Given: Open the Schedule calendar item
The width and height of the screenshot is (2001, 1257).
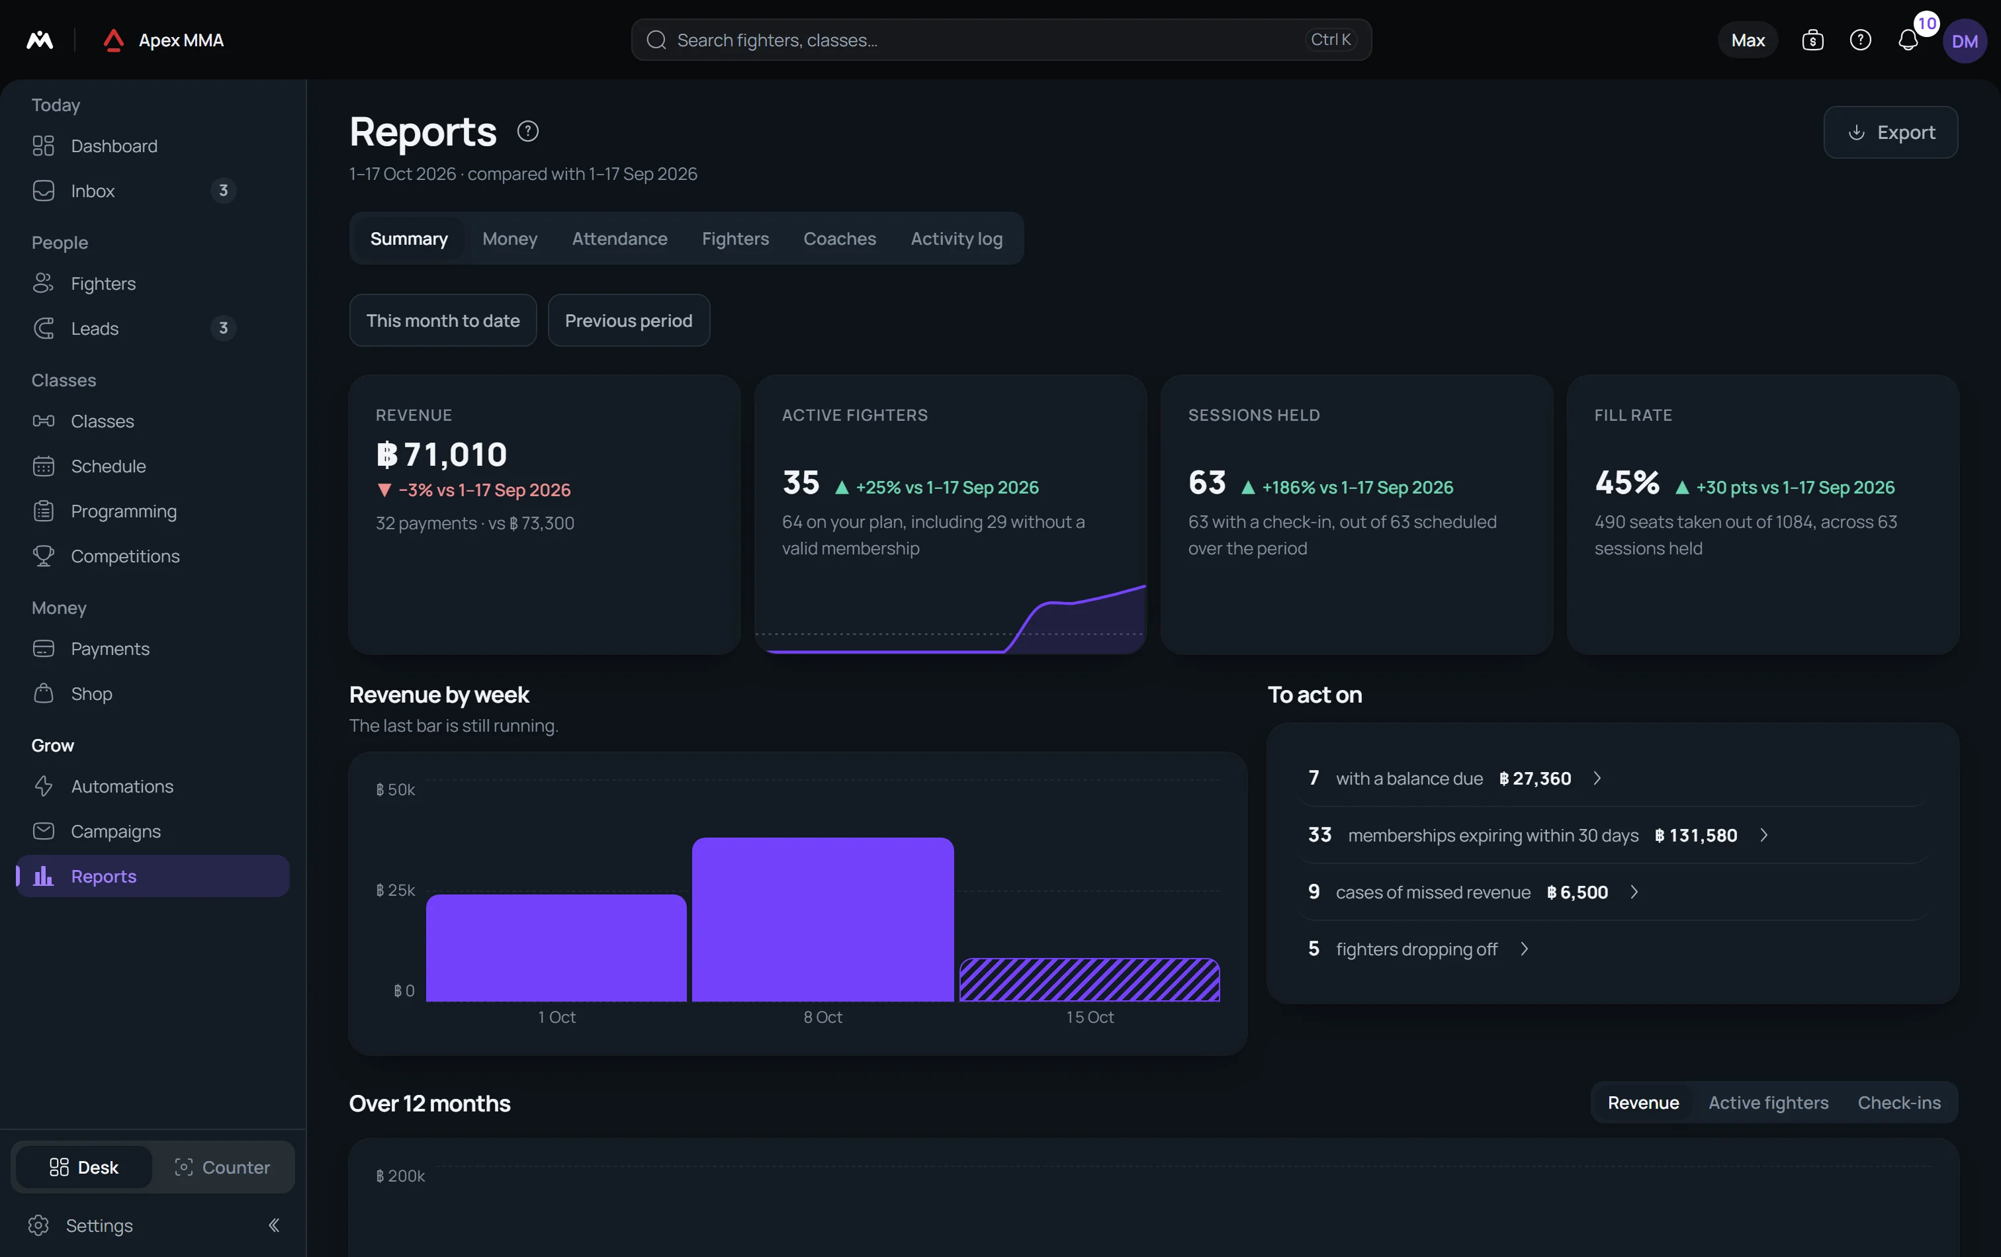Looking at the screenshot, I should 153,466.
